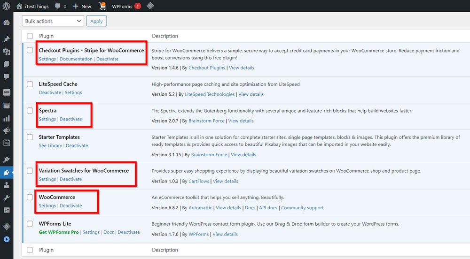Click Get WPForms Pro link
The image size is (470, 259).
click(x=59, y=232)
